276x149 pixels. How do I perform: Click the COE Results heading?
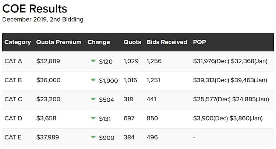[35, 8]
